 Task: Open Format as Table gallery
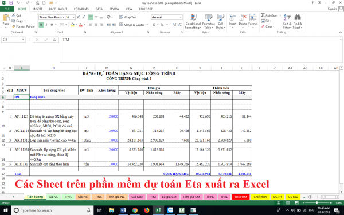coord(209,21)
